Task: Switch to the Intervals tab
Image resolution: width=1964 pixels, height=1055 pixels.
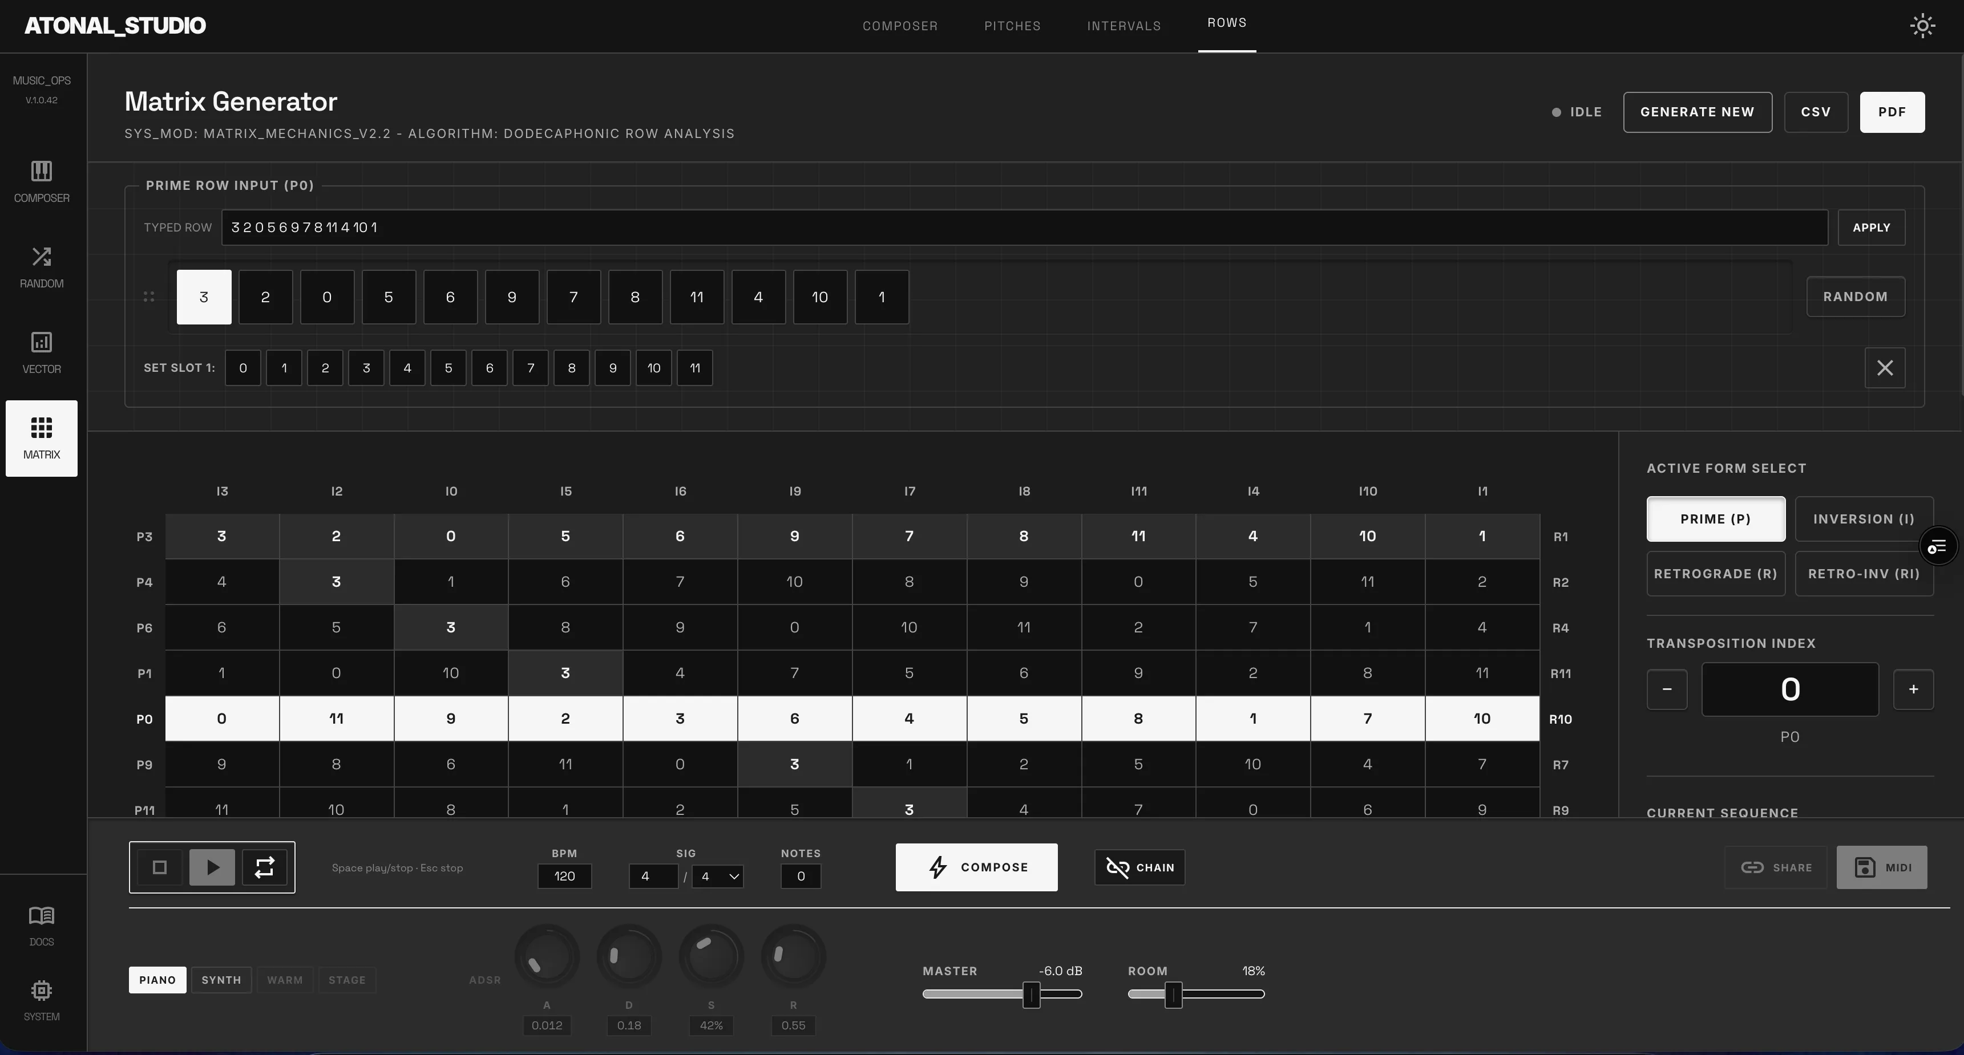Action: click(1124, 26)
